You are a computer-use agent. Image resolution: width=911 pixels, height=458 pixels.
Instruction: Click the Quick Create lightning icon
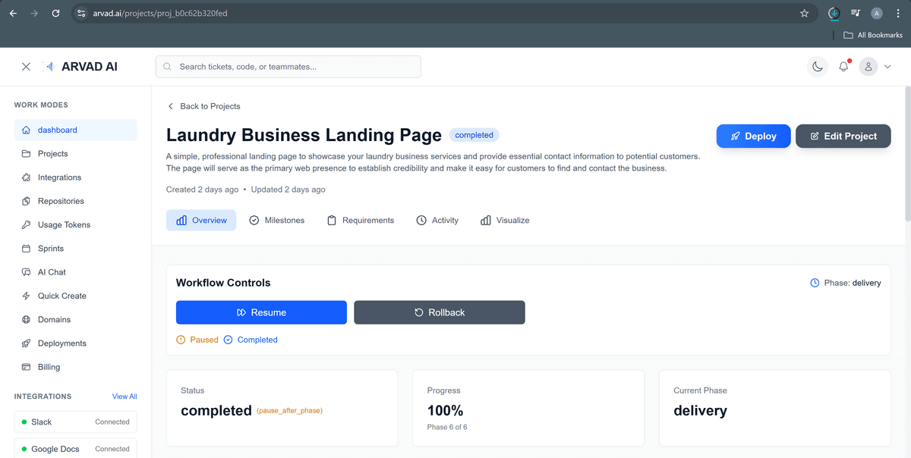[25, 296]
